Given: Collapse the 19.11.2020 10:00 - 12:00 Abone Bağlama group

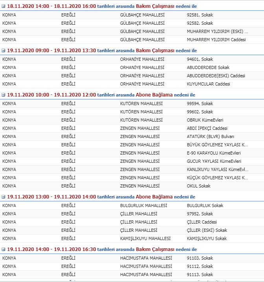Looking at the screenshot, I should point(3,95).
